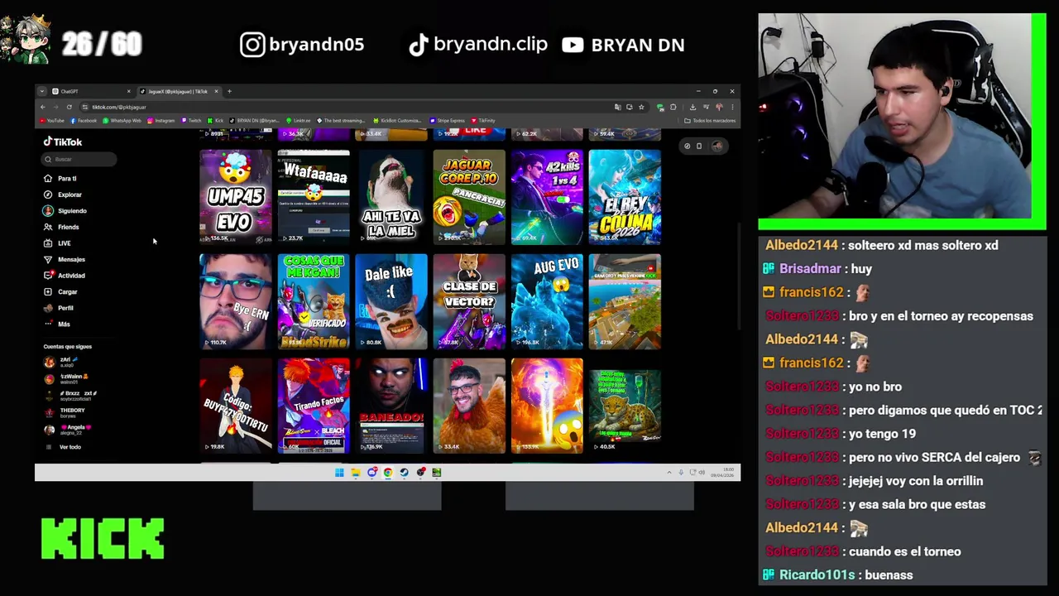Viewport: 1059px width, 596px height.
Task: Bookmark this page with the star
Action: tap(641, 107)
